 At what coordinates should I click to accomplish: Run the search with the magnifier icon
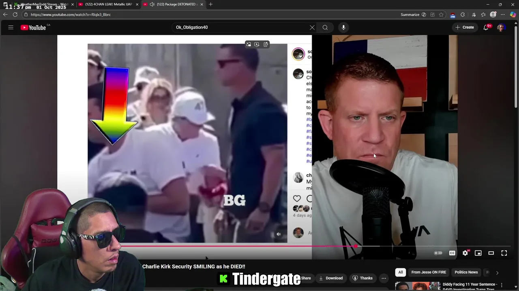[325, 27]
